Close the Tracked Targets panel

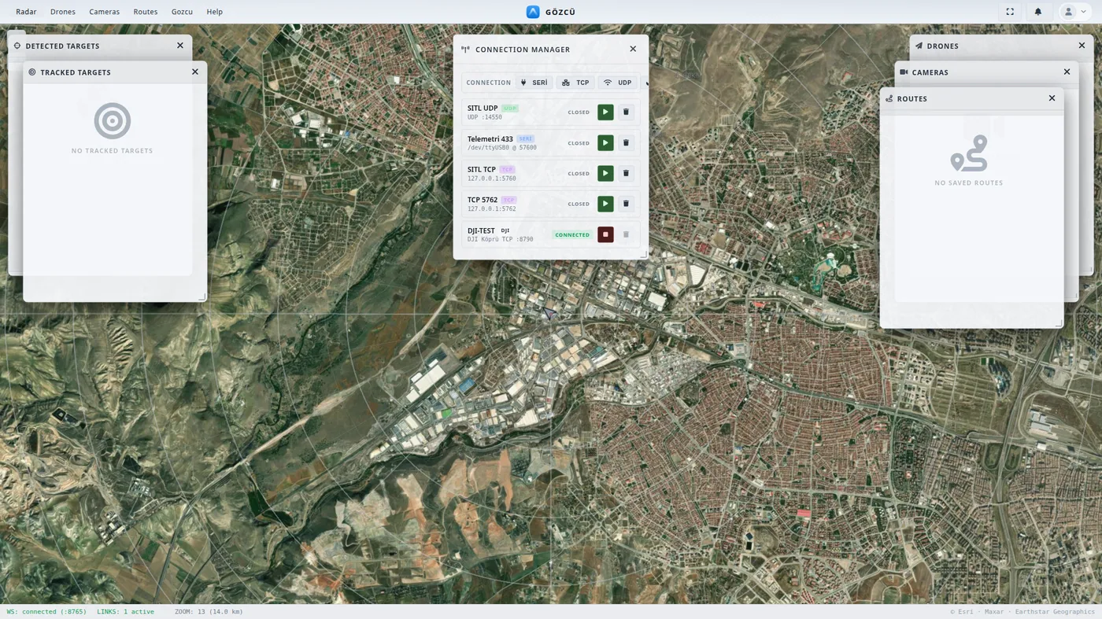pos(195,72)
